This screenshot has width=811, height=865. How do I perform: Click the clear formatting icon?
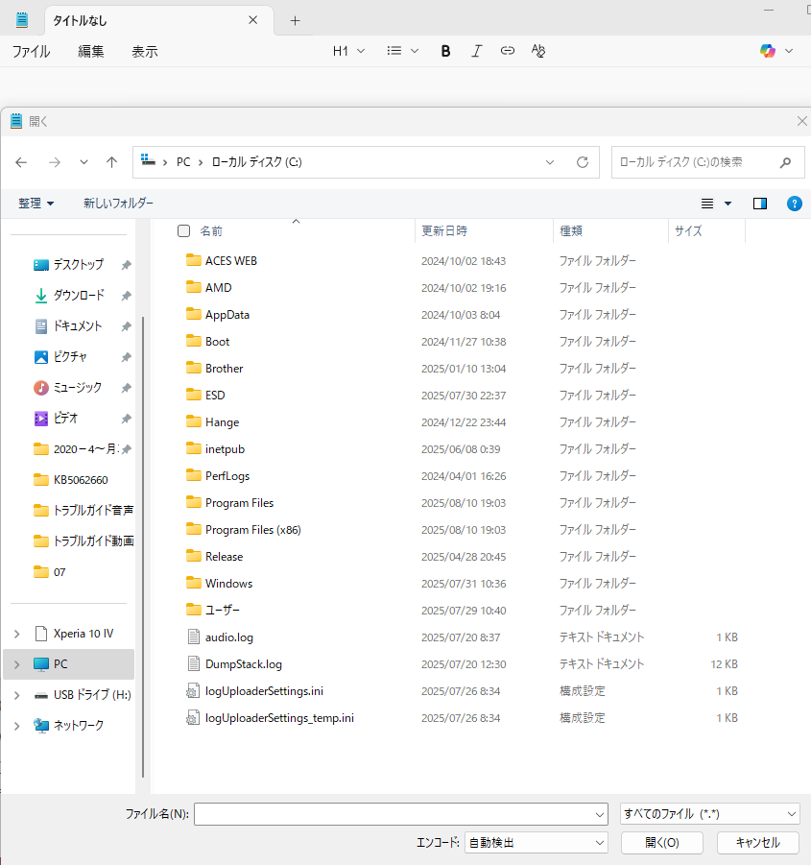(538, 51)
